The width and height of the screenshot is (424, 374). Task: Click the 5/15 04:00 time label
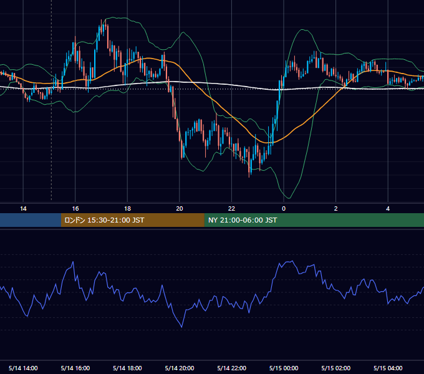coord(388,368)
